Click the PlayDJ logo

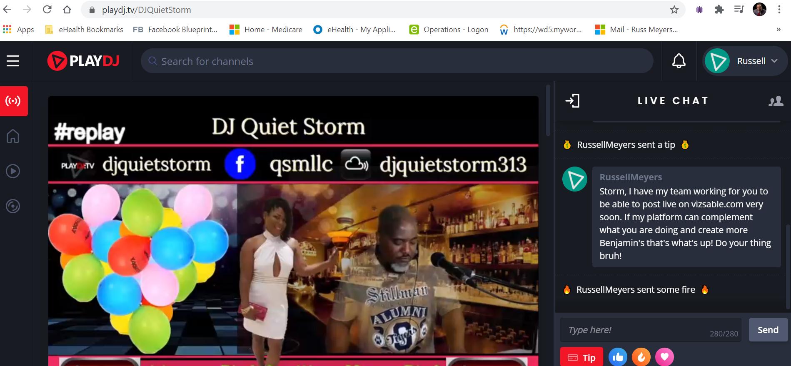click(x=83, y=61)
